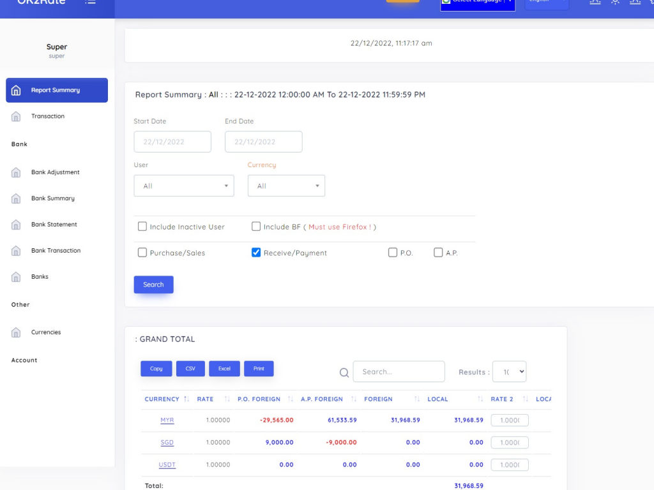654x490 pixels.
Task: Open Transaction in the sidebar
Action: [x=48, y=117]
